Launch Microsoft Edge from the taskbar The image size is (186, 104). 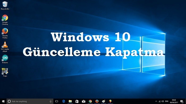point(64,101)
